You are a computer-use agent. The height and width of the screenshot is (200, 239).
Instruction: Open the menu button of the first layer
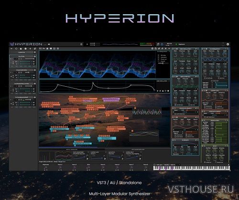(35, 56)
